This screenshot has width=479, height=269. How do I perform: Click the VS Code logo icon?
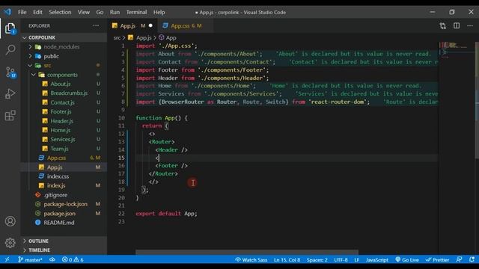[x=7, y=12]
